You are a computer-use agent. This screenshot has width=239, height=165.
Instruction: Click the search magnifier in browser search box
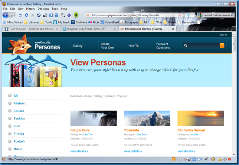[x=232, y=15]
